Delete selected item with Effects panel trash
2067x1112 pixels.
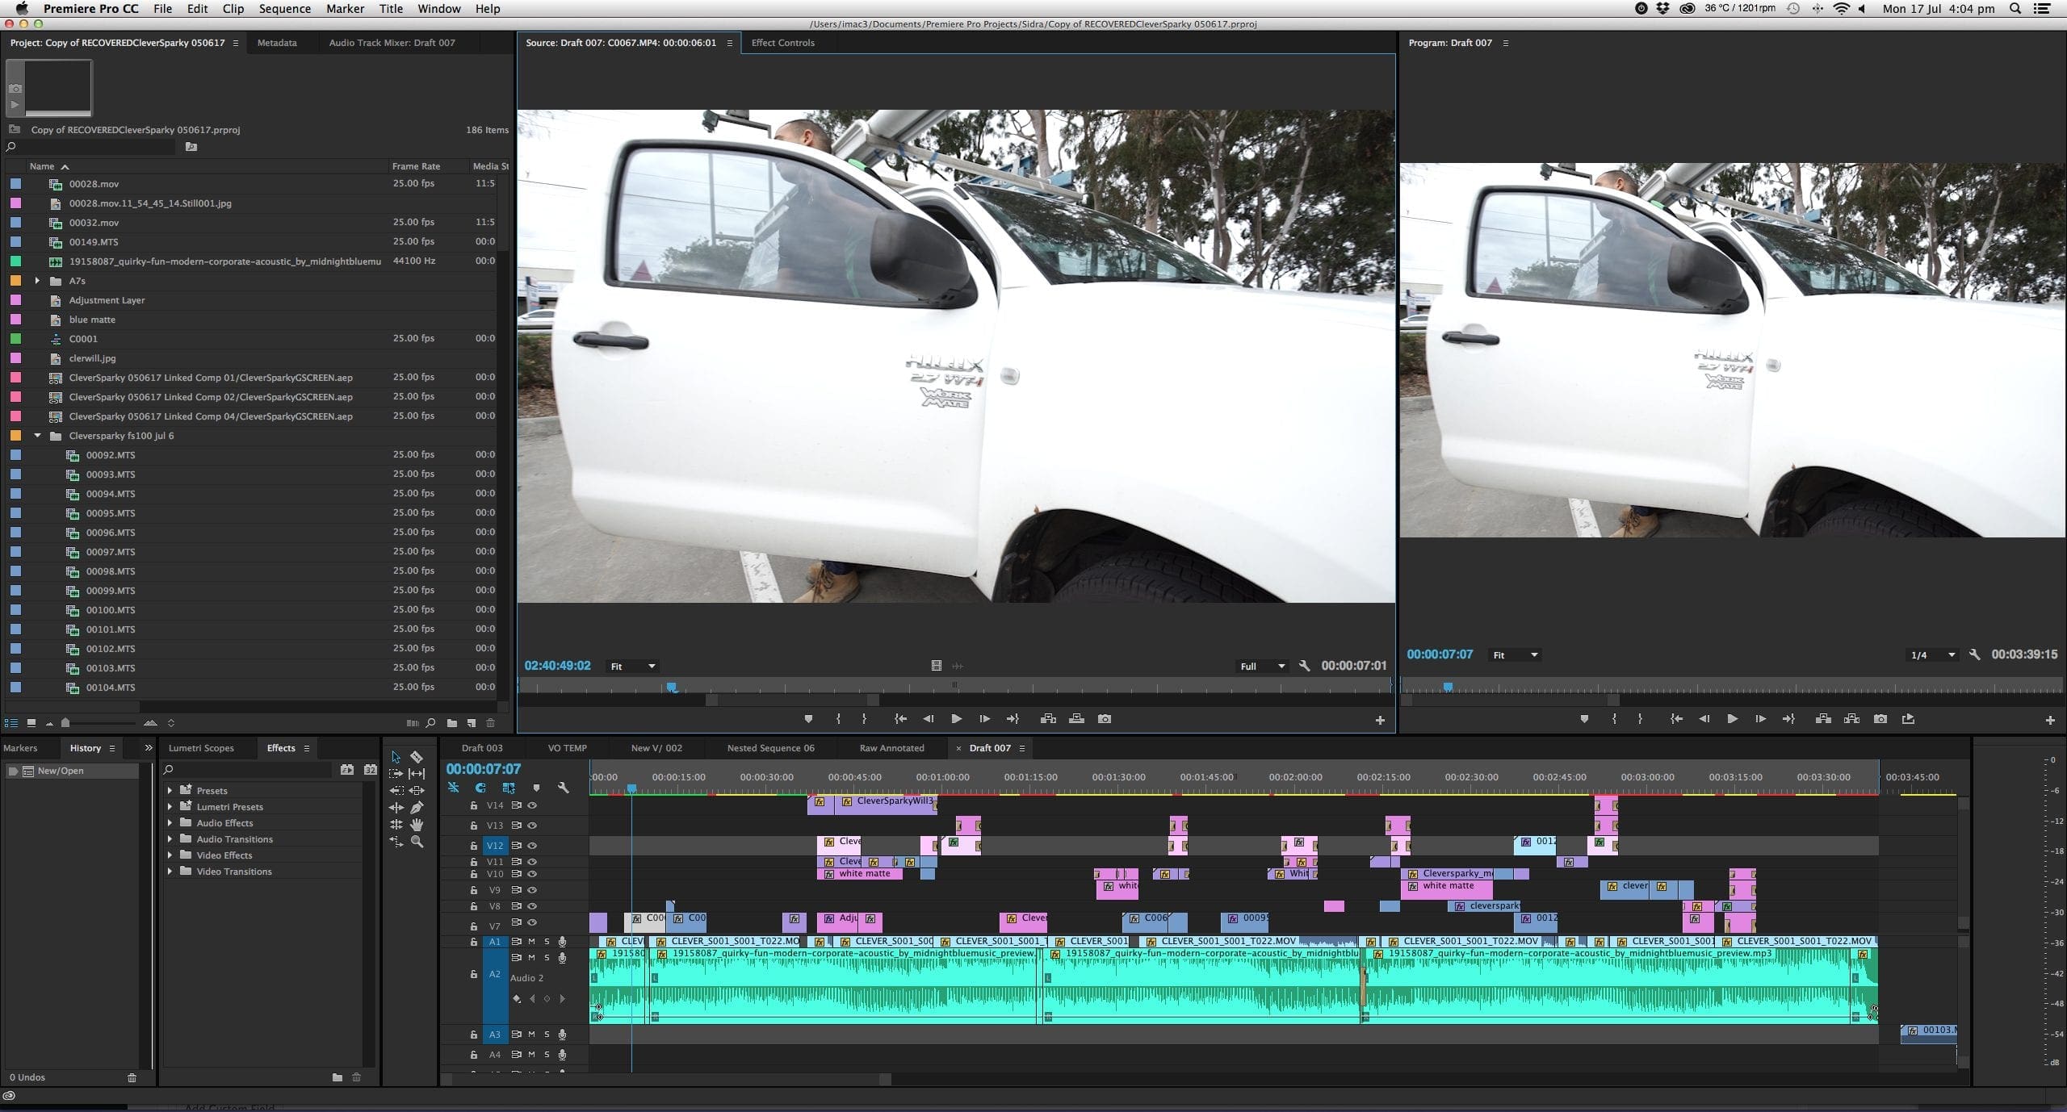point(356,1077)
